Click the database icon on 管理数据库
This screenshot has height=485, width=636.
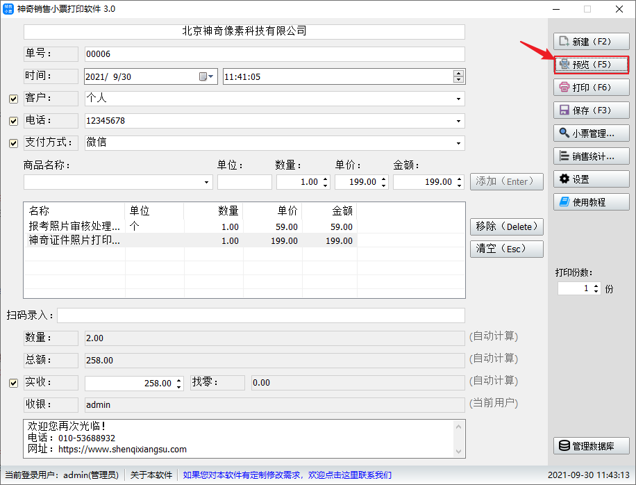coord(564,445)
